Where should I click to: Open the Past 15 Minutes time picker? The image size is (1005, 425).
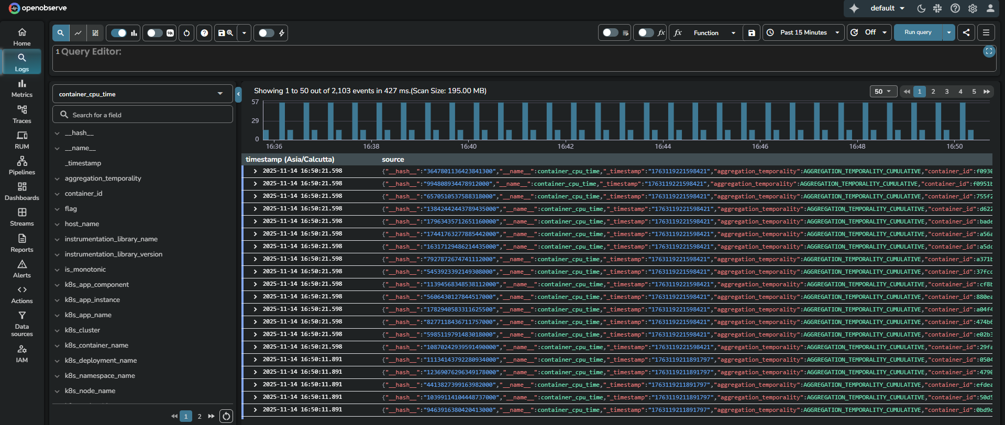(x=803, y=32)
